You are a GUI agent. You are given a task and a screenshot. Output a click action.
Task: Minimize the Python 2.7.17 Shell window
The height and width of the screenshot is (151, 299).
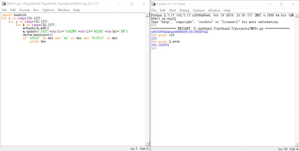269,4
